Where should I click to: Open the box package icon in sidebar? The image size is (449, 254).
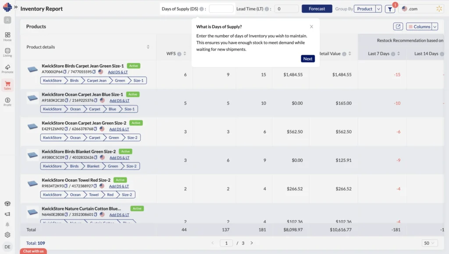(7, 203)
